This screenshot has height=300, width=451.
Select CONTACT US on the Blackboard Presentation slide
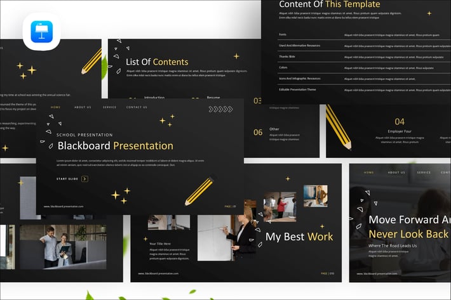(x=137, y=107)
